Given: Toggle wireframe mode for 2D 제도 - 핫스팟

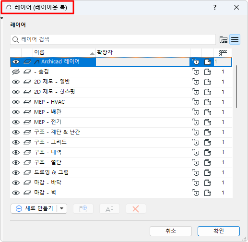Looking at the screenshot, I should [x=208, y=92].
